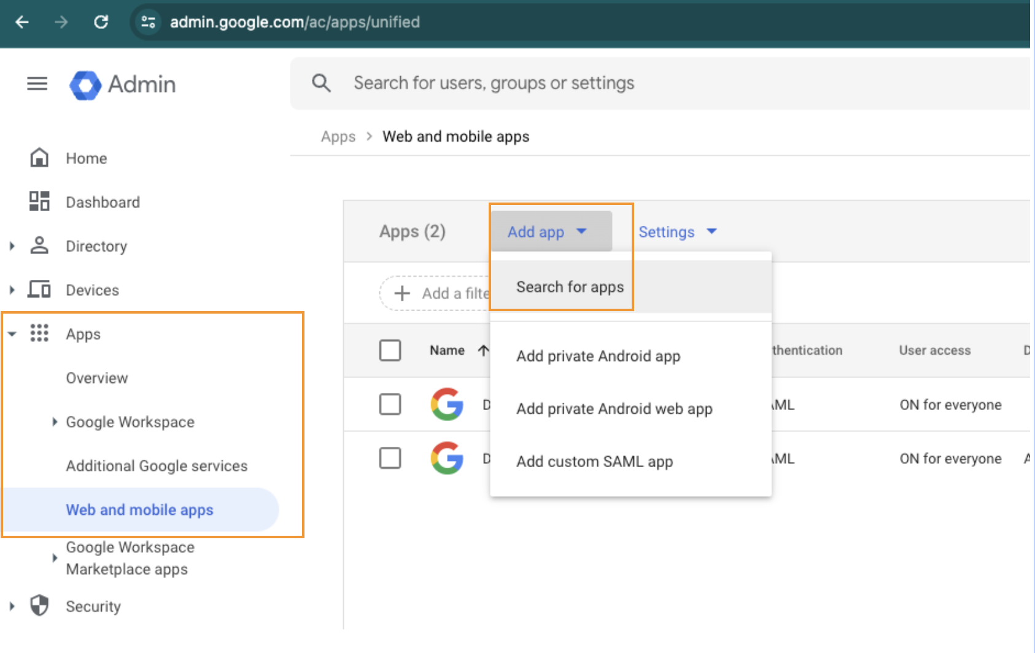Viewport: 1035px width, 653px height.
Task: Click the Security shield icon
Action: point(39,606)
